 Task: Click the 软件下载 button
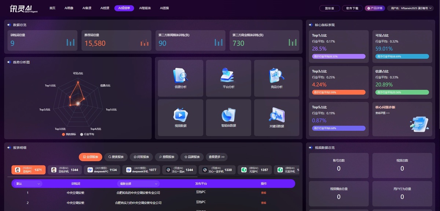(x=352, y=8)
